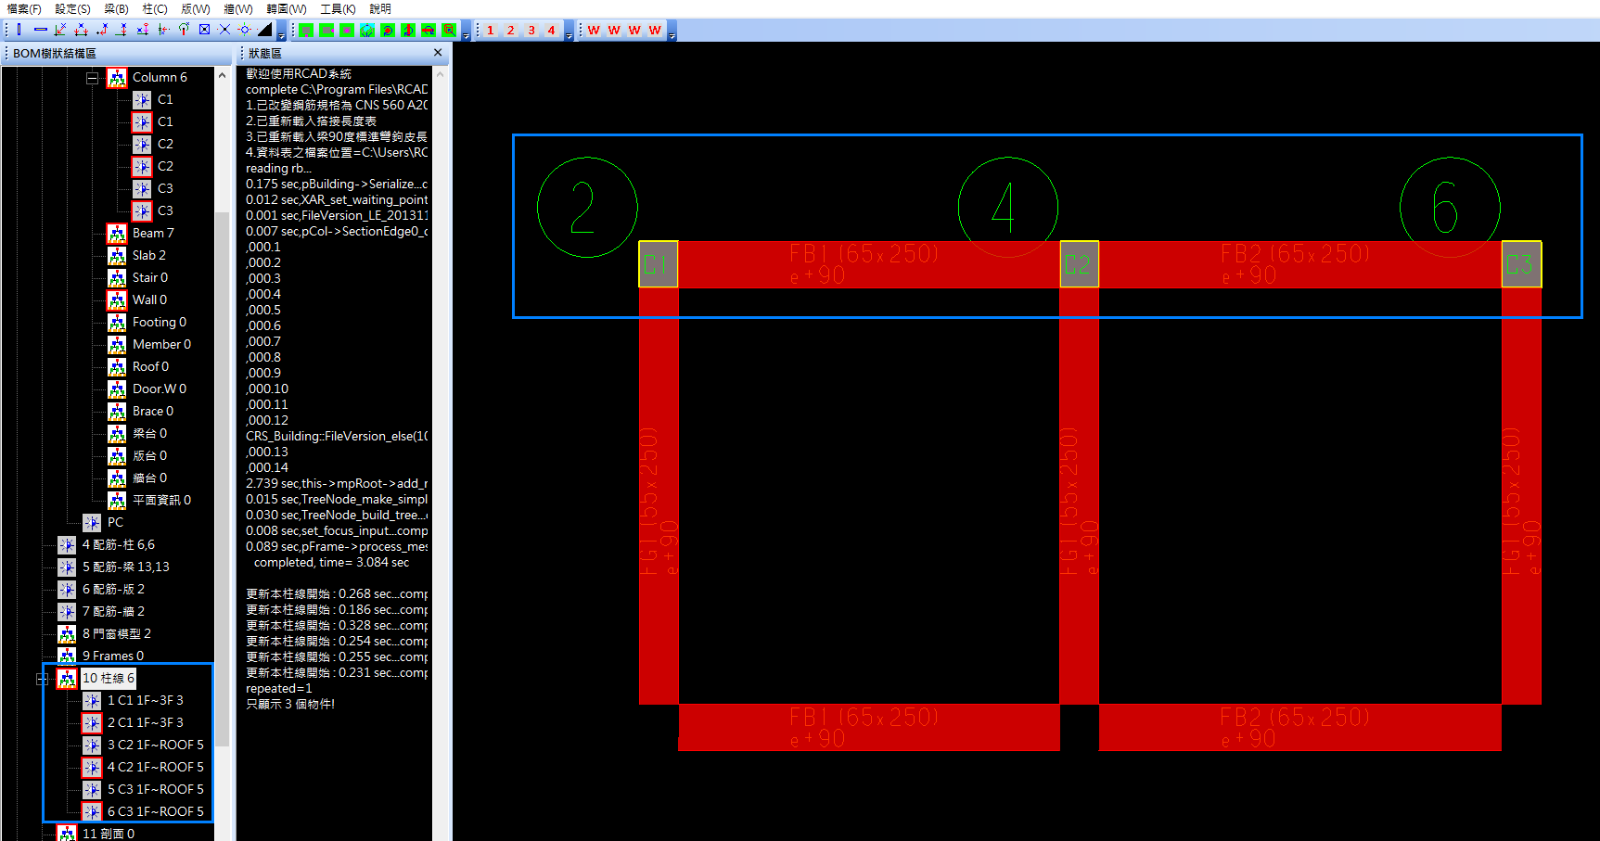1600x841 pixels.
Task: Open the 柱(C) menu
Action: [155, 8]
